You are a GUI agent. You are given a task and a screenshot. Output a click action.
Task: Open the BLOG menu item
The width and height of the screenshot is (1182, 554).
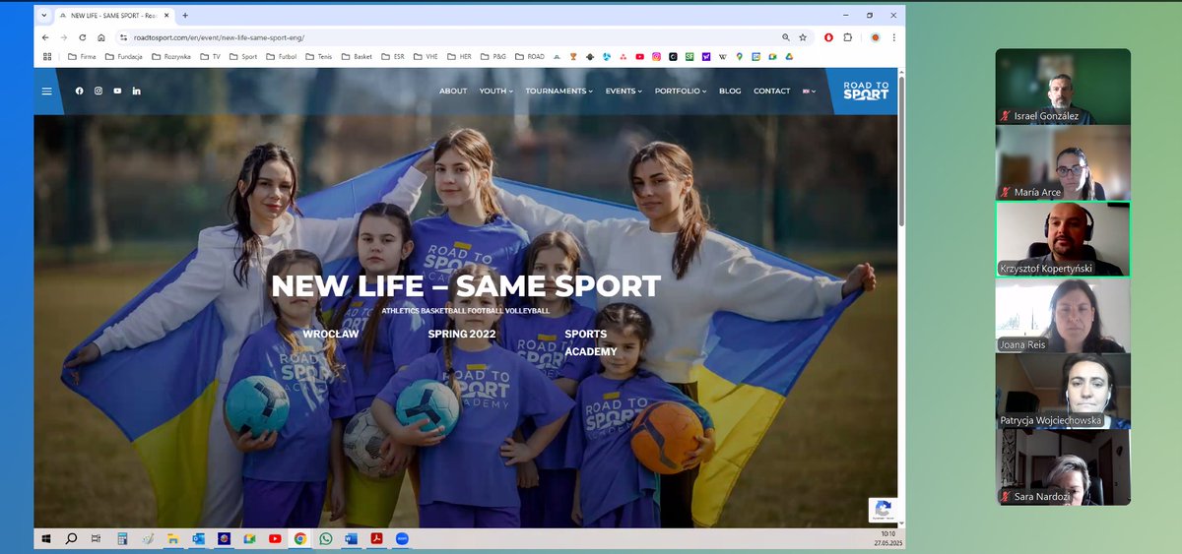click(x=730, y=91)
